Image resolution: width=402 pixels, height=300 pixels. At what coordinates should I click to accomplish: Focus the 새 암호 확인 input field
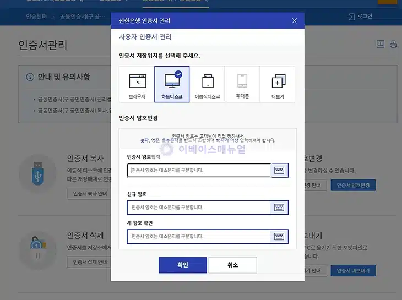click(199, 236)
